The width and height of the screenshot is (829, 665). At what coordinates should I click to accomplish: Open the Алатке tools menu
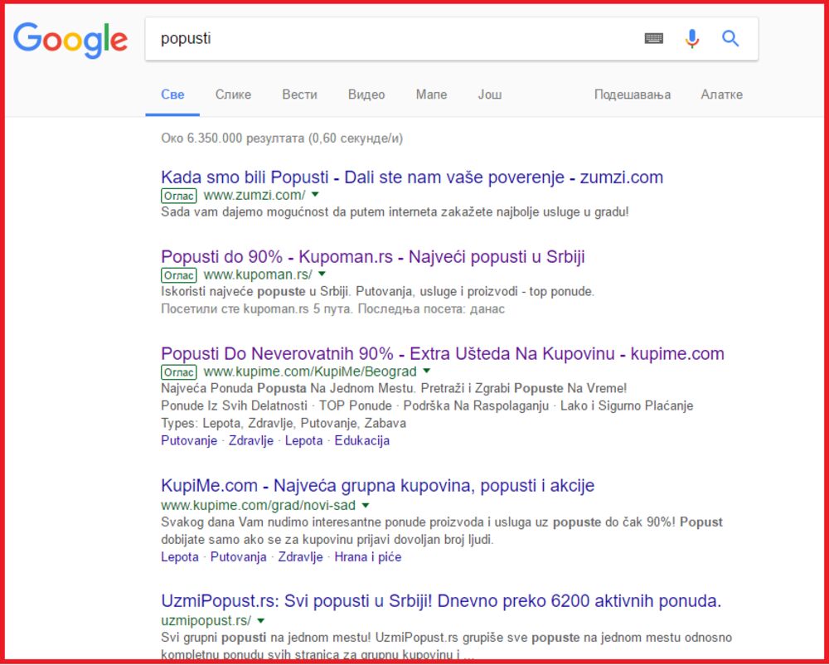pyautogui.click(x=721, y=95)
